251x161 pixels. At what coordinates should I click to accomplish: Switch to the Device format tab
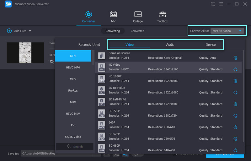click(211, 45)
